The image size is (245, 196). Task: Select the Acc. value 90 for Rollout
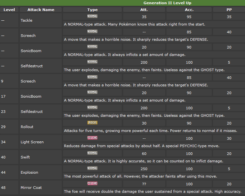tap(189, 123)
